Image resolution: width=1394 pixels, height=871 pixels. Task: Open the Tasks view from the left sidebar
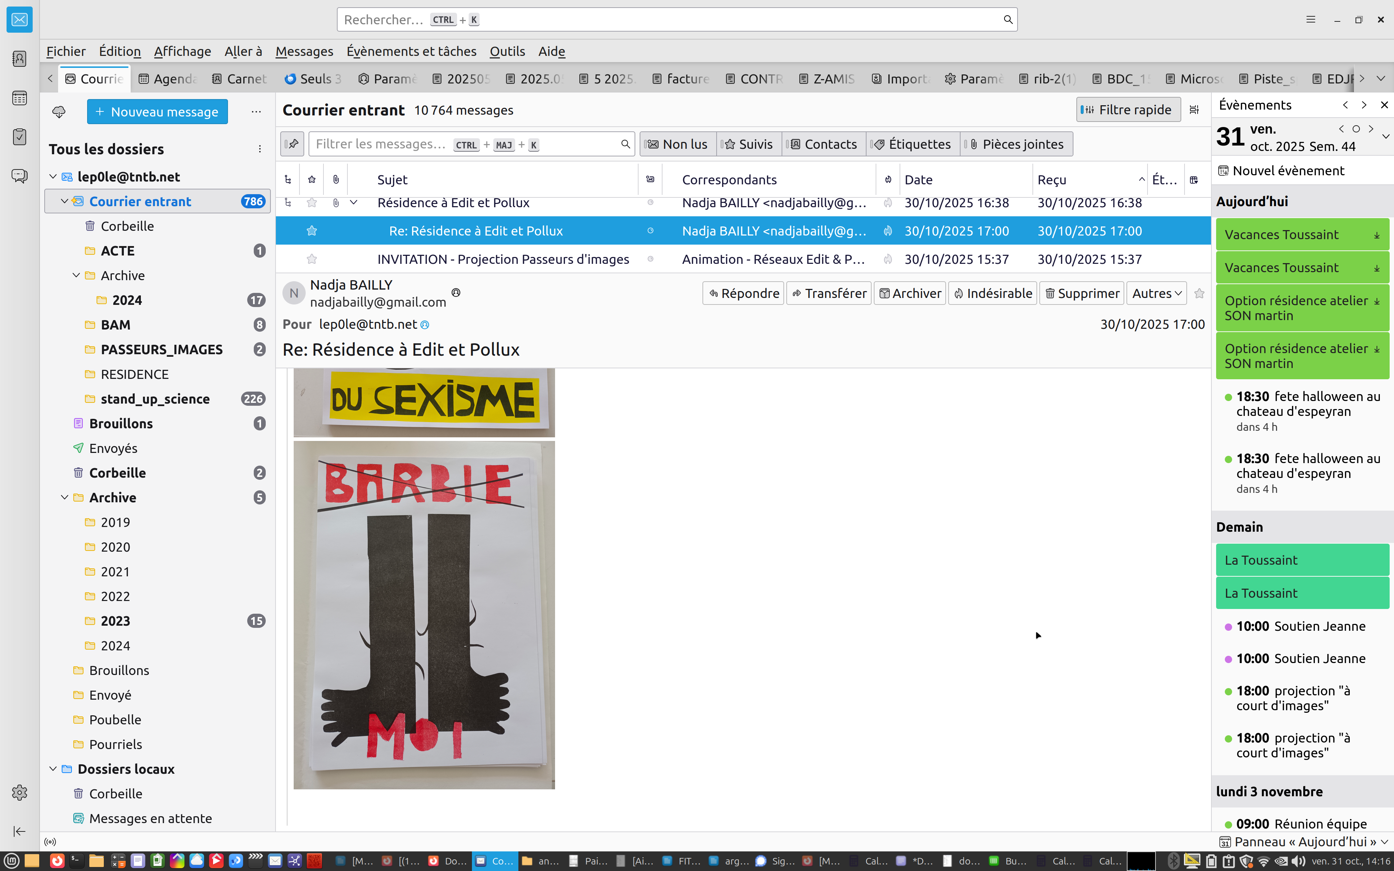pos(20,137)
